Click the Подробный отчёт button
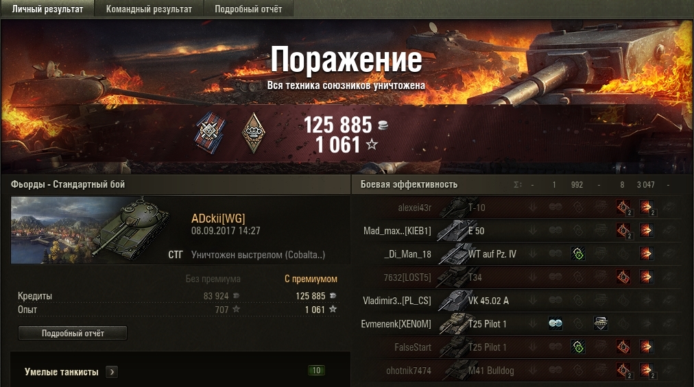The image size is (694, 387). [x=73, y=333]
